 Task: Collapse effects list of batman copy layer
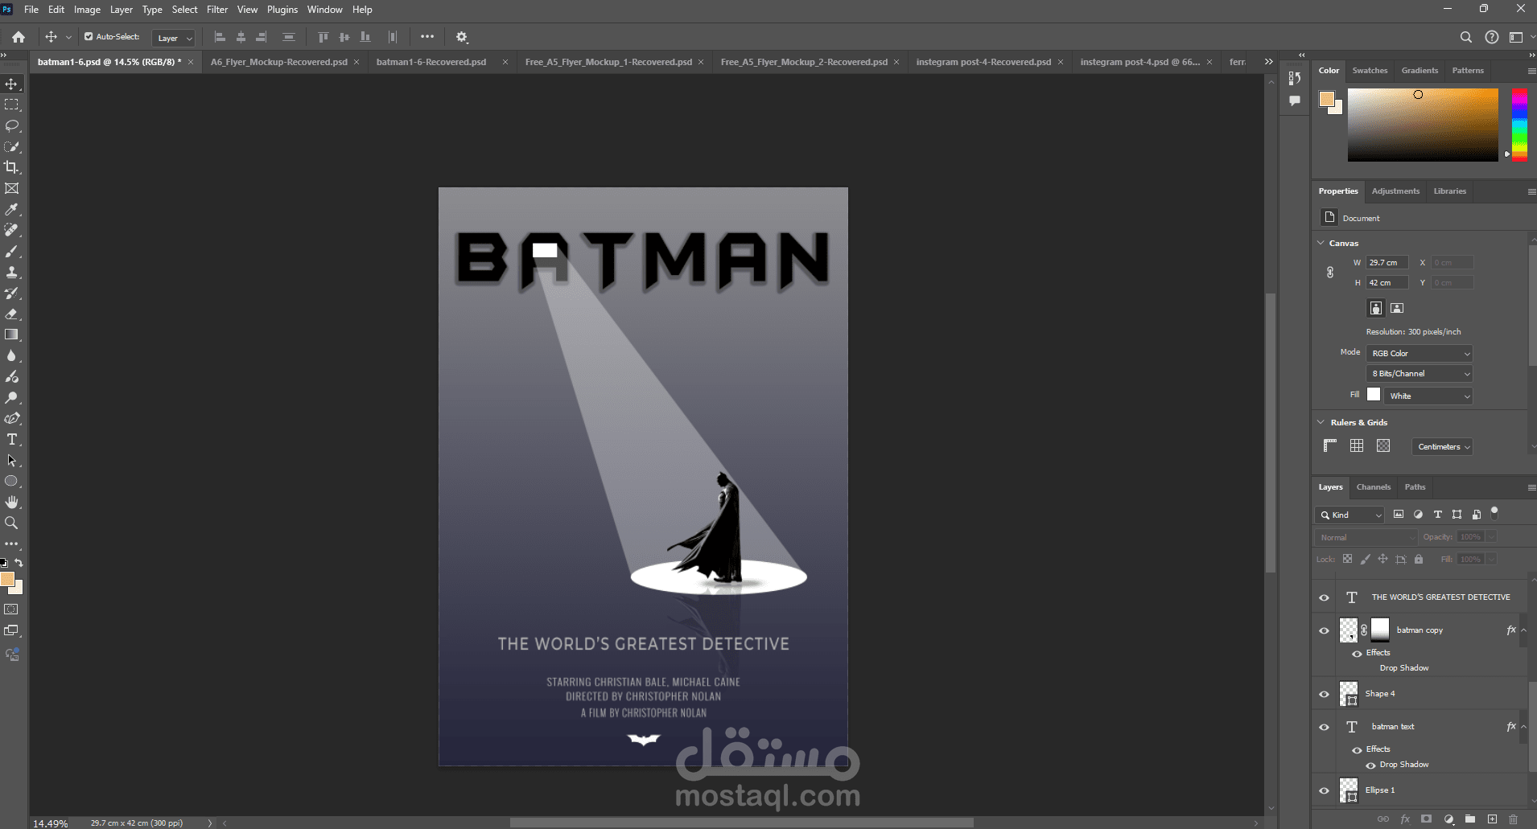coord(1523,630)
